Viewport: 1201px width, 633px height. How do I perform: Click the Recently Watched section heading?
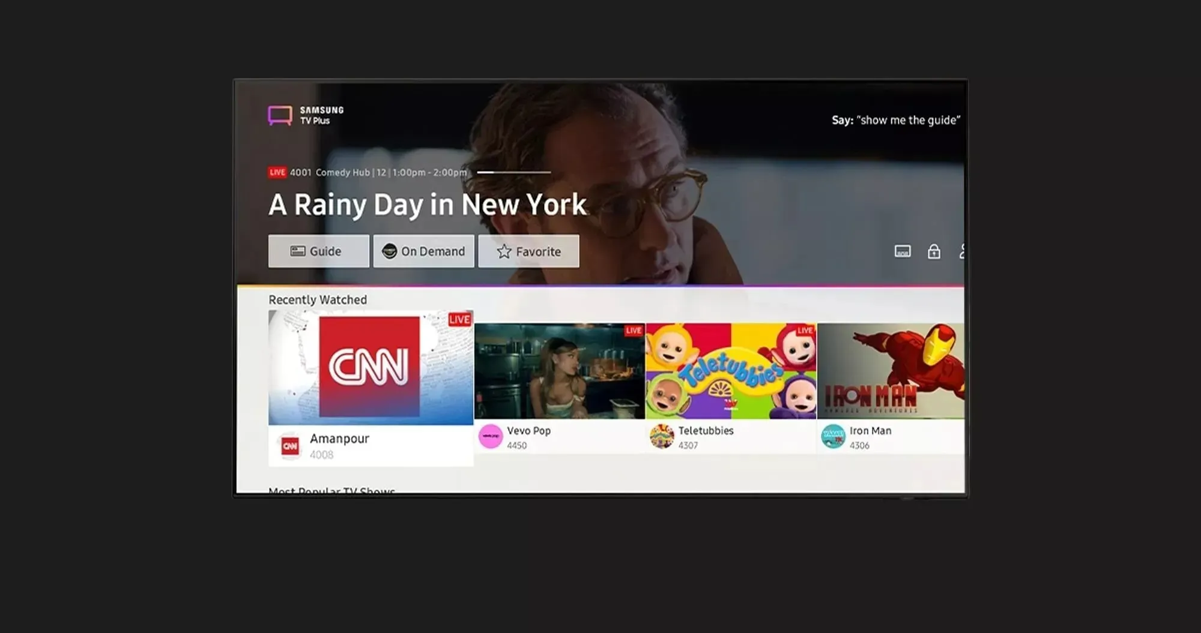(x=317, y=299)
